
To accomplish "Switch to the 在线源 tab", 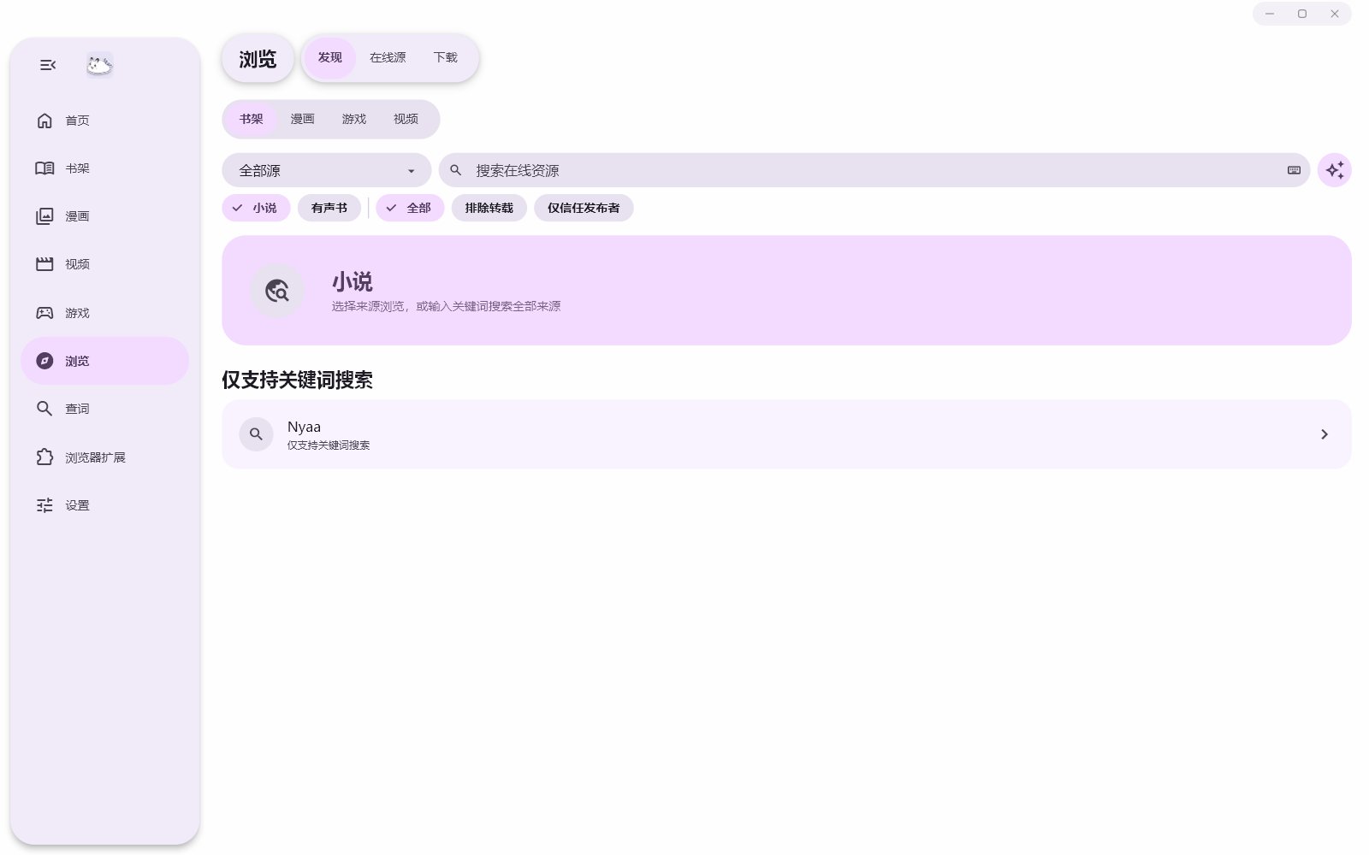I will pos(388,58).
